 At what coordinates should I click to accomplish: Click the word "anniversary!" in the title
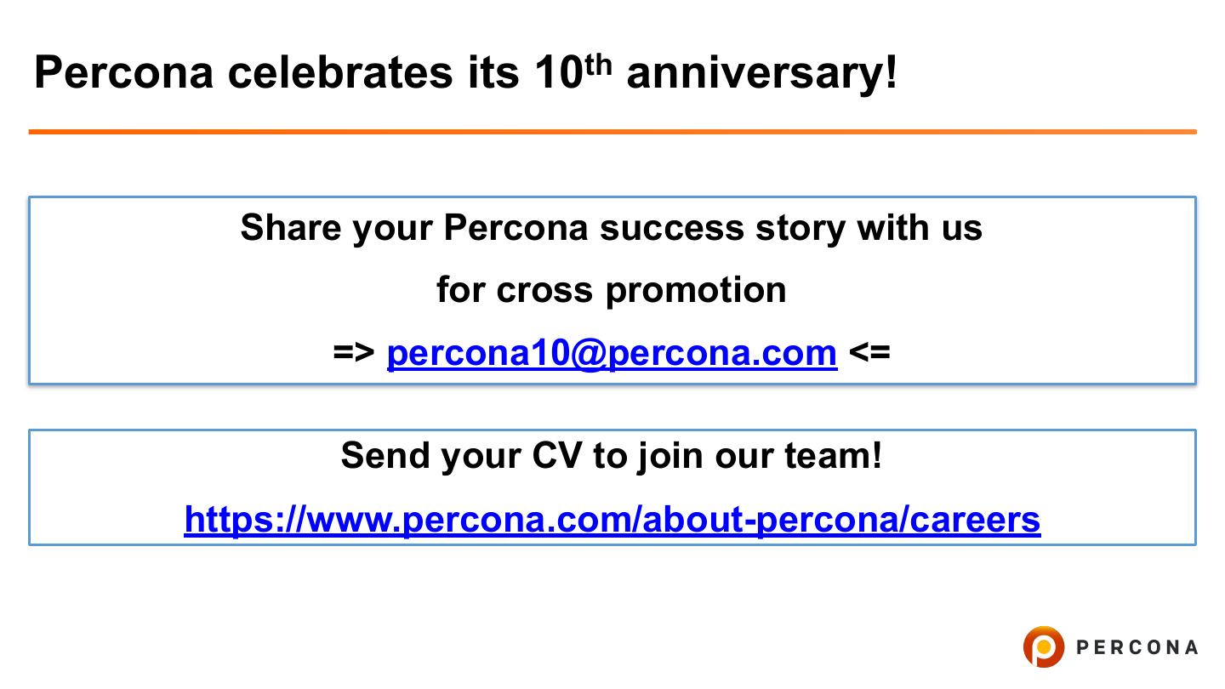761,73
